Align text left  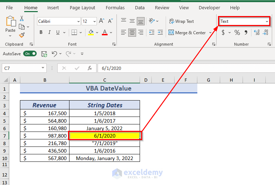[124, 32]
